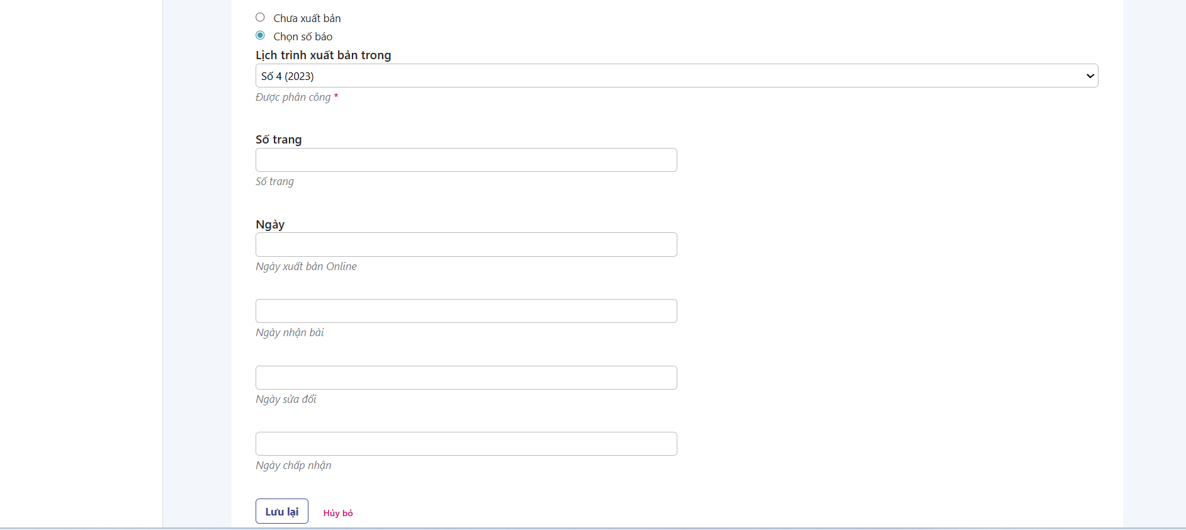
Task: Click the "Ngày chấp nhận" helper caption
Action: pos(293,465)
